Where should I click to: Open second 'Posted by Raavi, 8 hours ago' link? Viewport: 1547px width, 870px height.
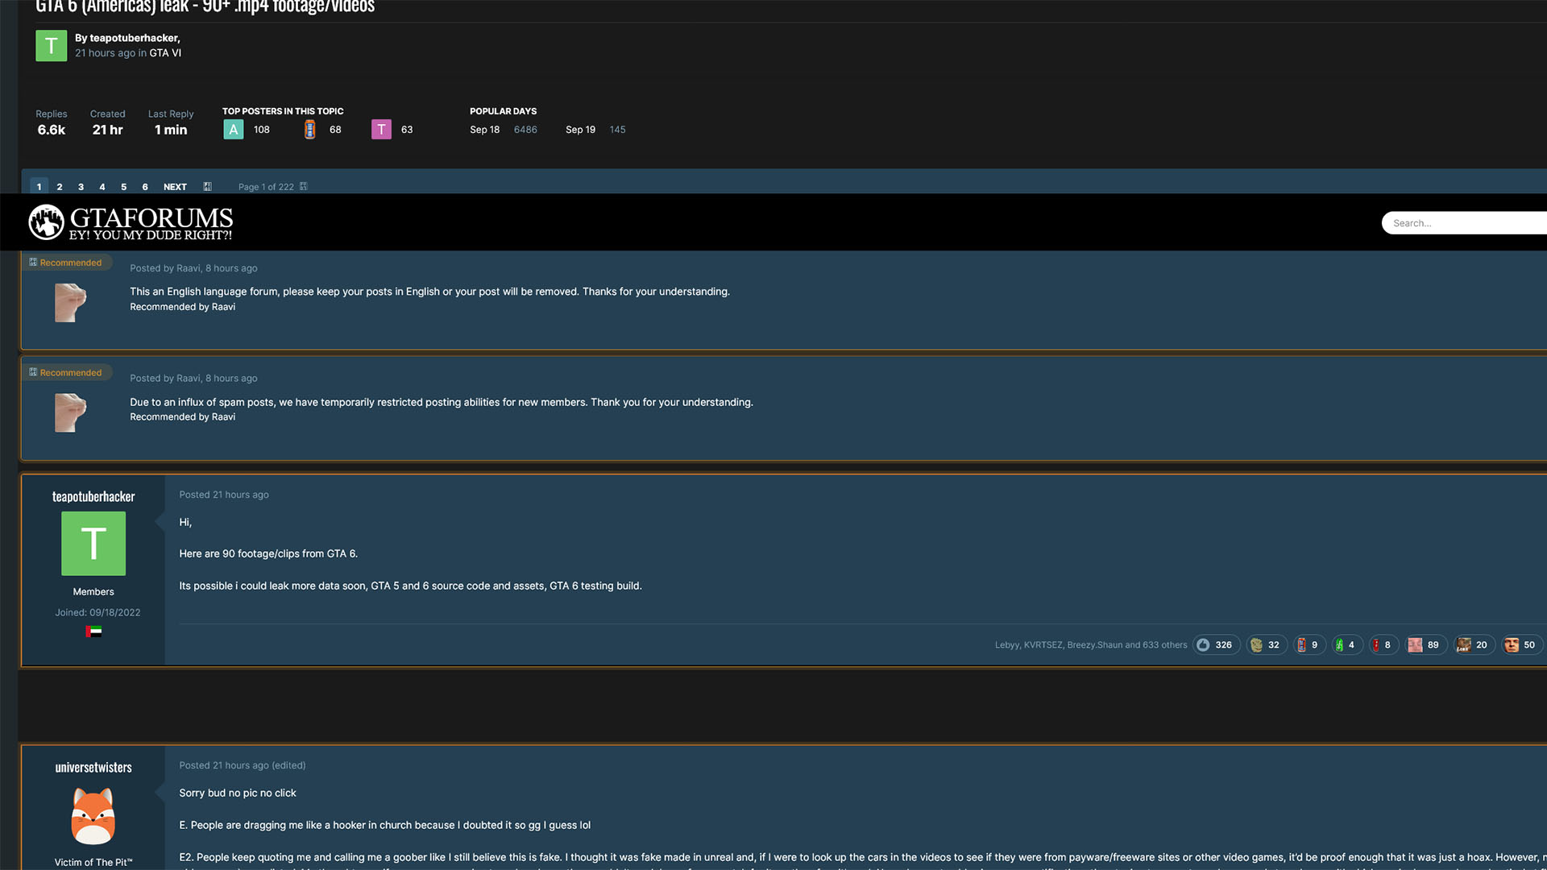point(193,378)
